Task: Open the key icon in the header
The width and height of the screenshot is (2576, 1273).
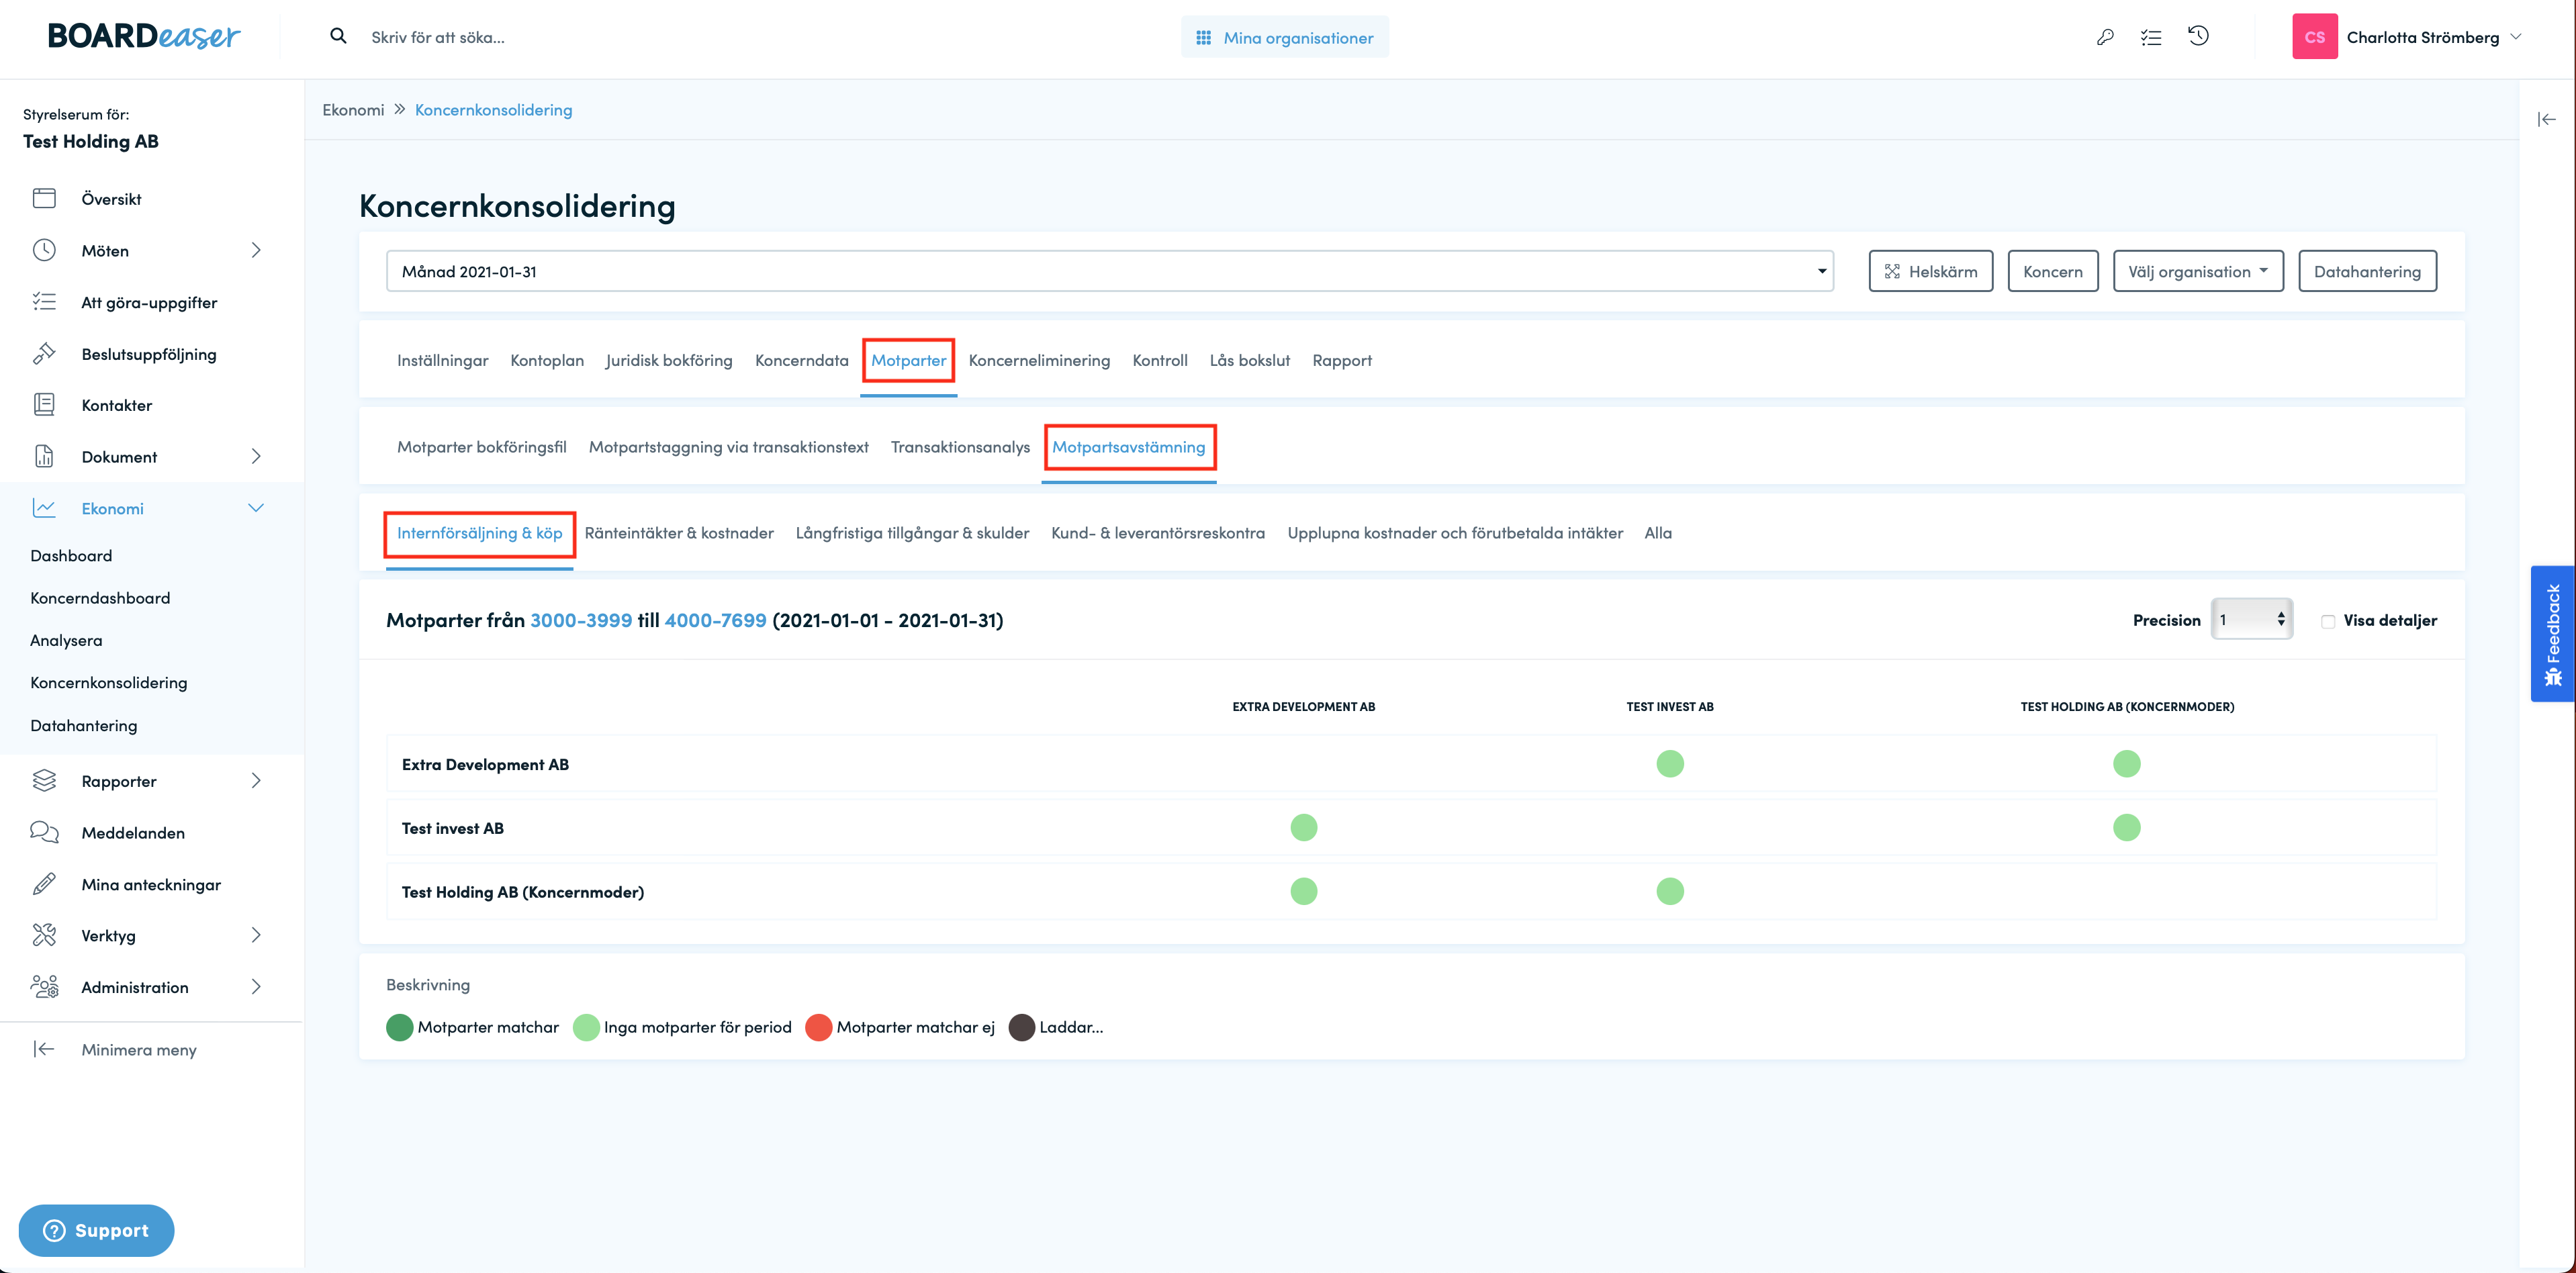Action: click(2105, 37)
